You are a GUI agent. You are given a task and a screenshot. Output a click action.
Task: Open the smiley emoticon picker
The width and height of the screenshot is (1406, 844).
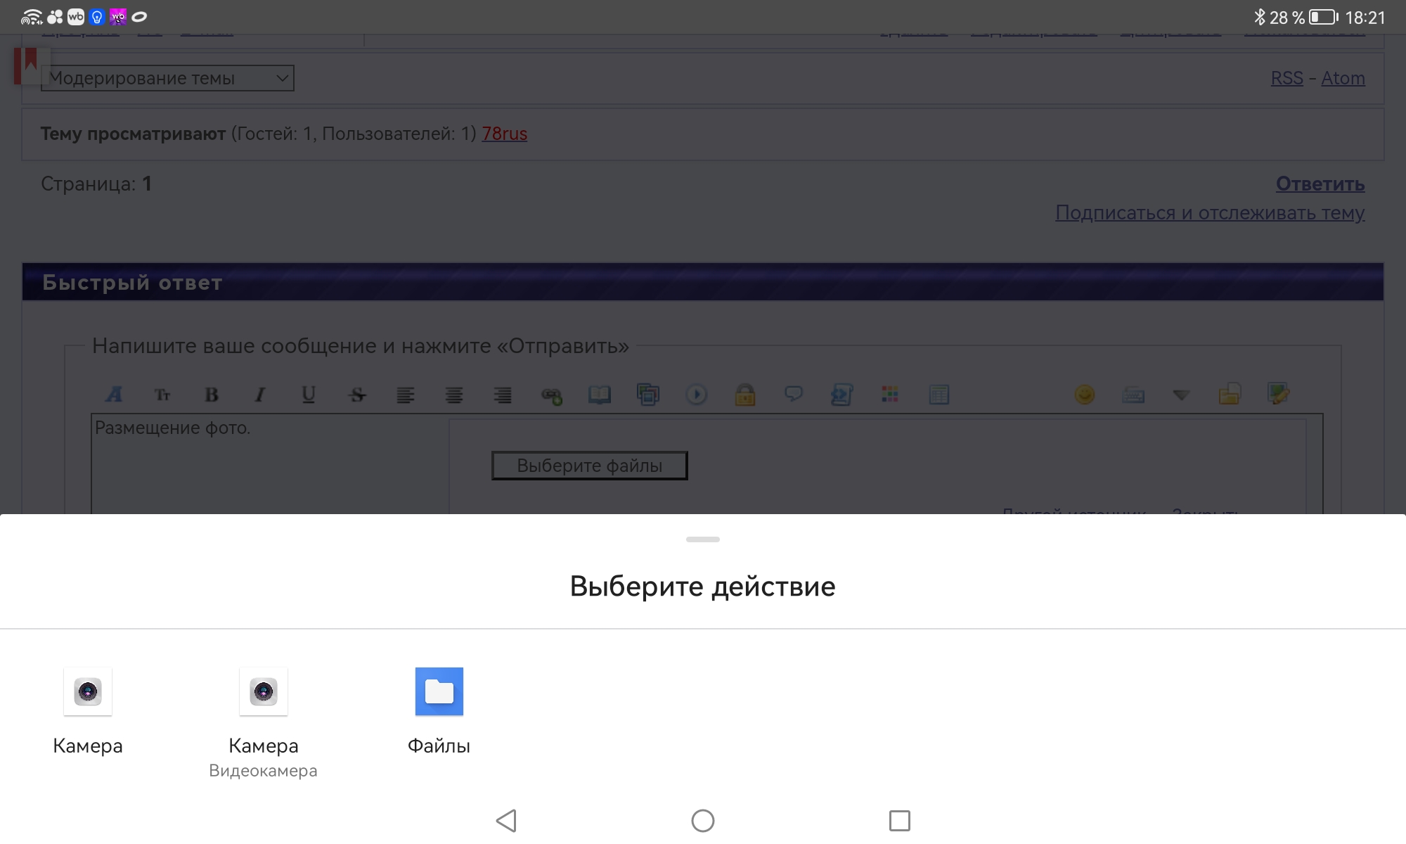(x=1085, y=395)
